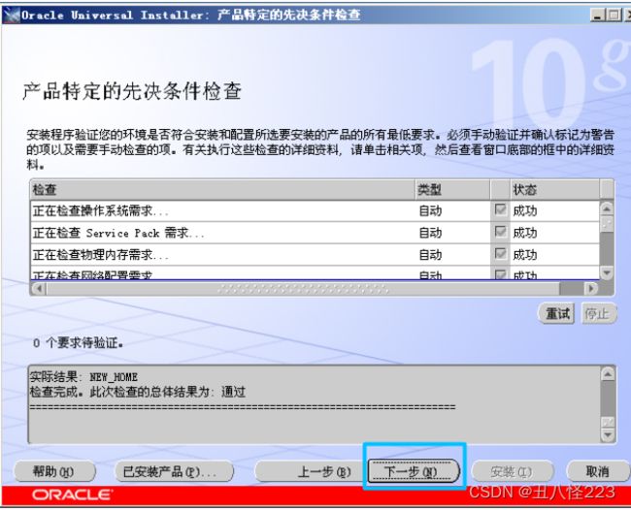Click the installer title bar icon
The image size is (631, 510).
(x=12, y=16)
